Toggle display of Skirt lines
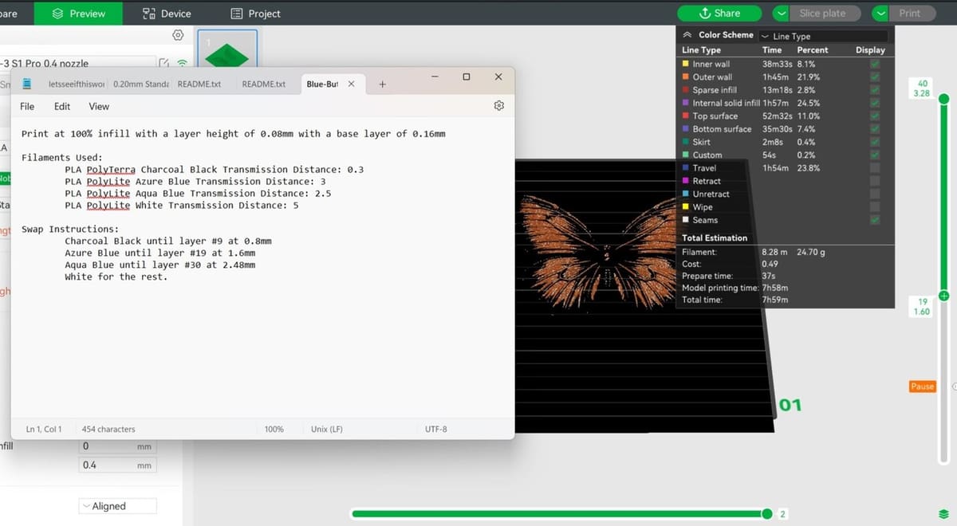The height and width of the screenshot is (526, 957). (x=876, y=142)
